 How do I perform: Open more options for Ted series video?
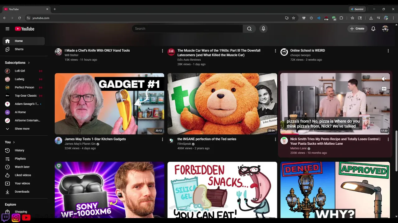(275, 140)
